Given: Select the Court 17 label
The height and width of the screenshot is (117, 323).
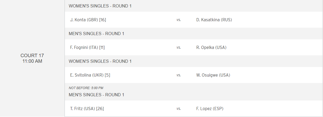Looking at the screenshot, I should (32, 56).
